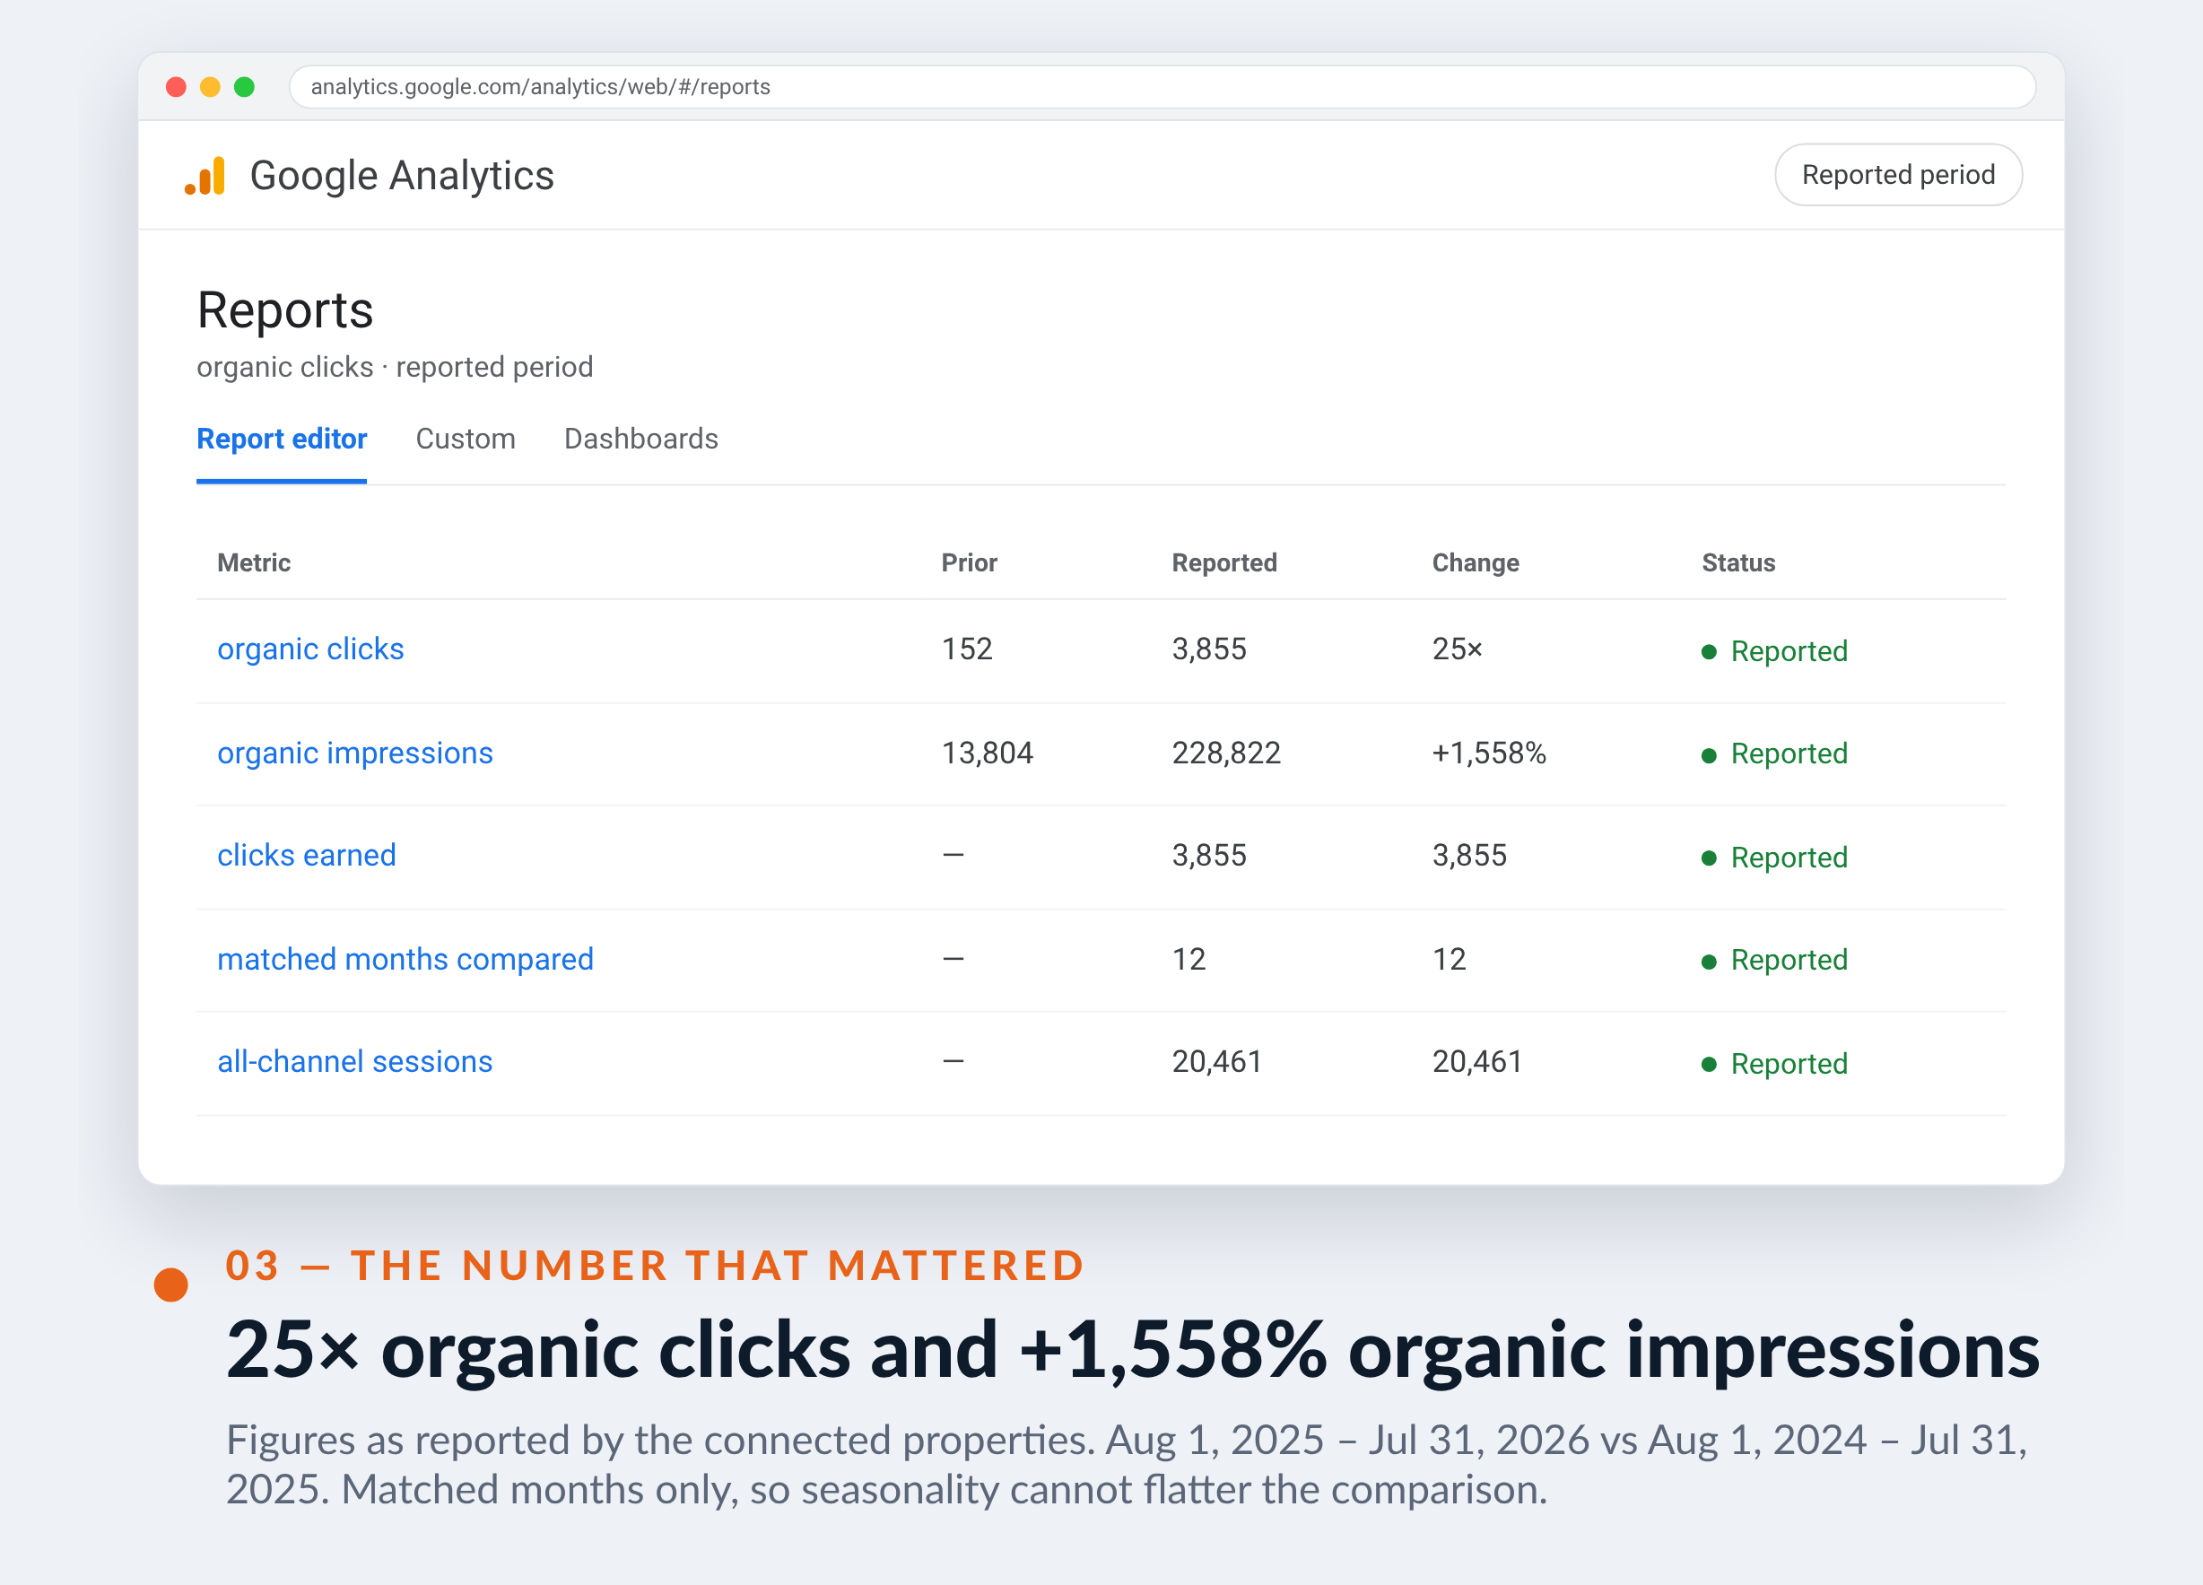
Task: Select the reported value 228,822
Action: point(1227,753)
